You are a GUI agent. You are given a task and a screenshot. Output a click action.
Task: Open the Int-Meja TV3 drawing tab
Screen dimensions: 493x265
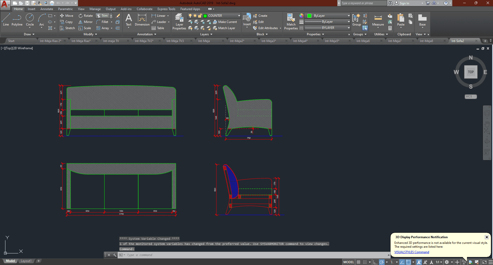coord(175,40)
